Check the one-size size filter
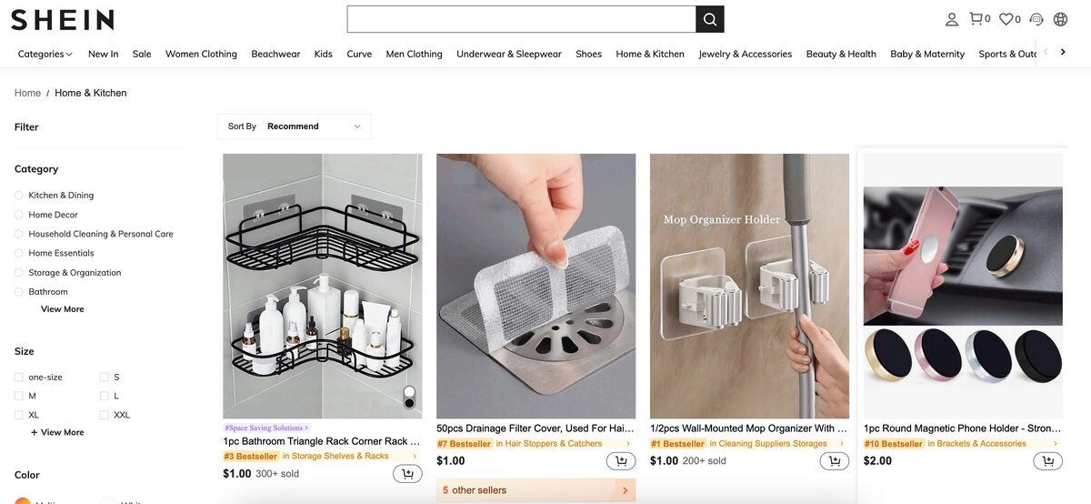Image resolution: width=1091 pixels, height=504 pixels. point(19,378)
